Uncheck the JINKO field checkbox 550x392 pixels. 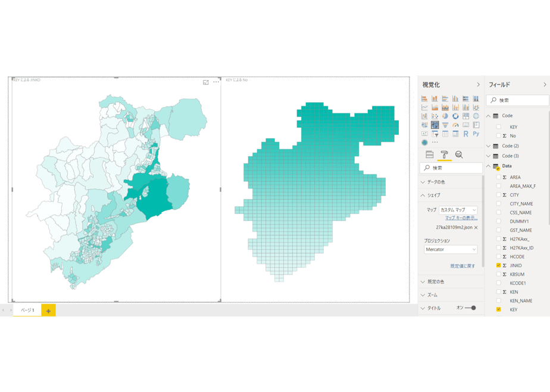pos(498,265)
